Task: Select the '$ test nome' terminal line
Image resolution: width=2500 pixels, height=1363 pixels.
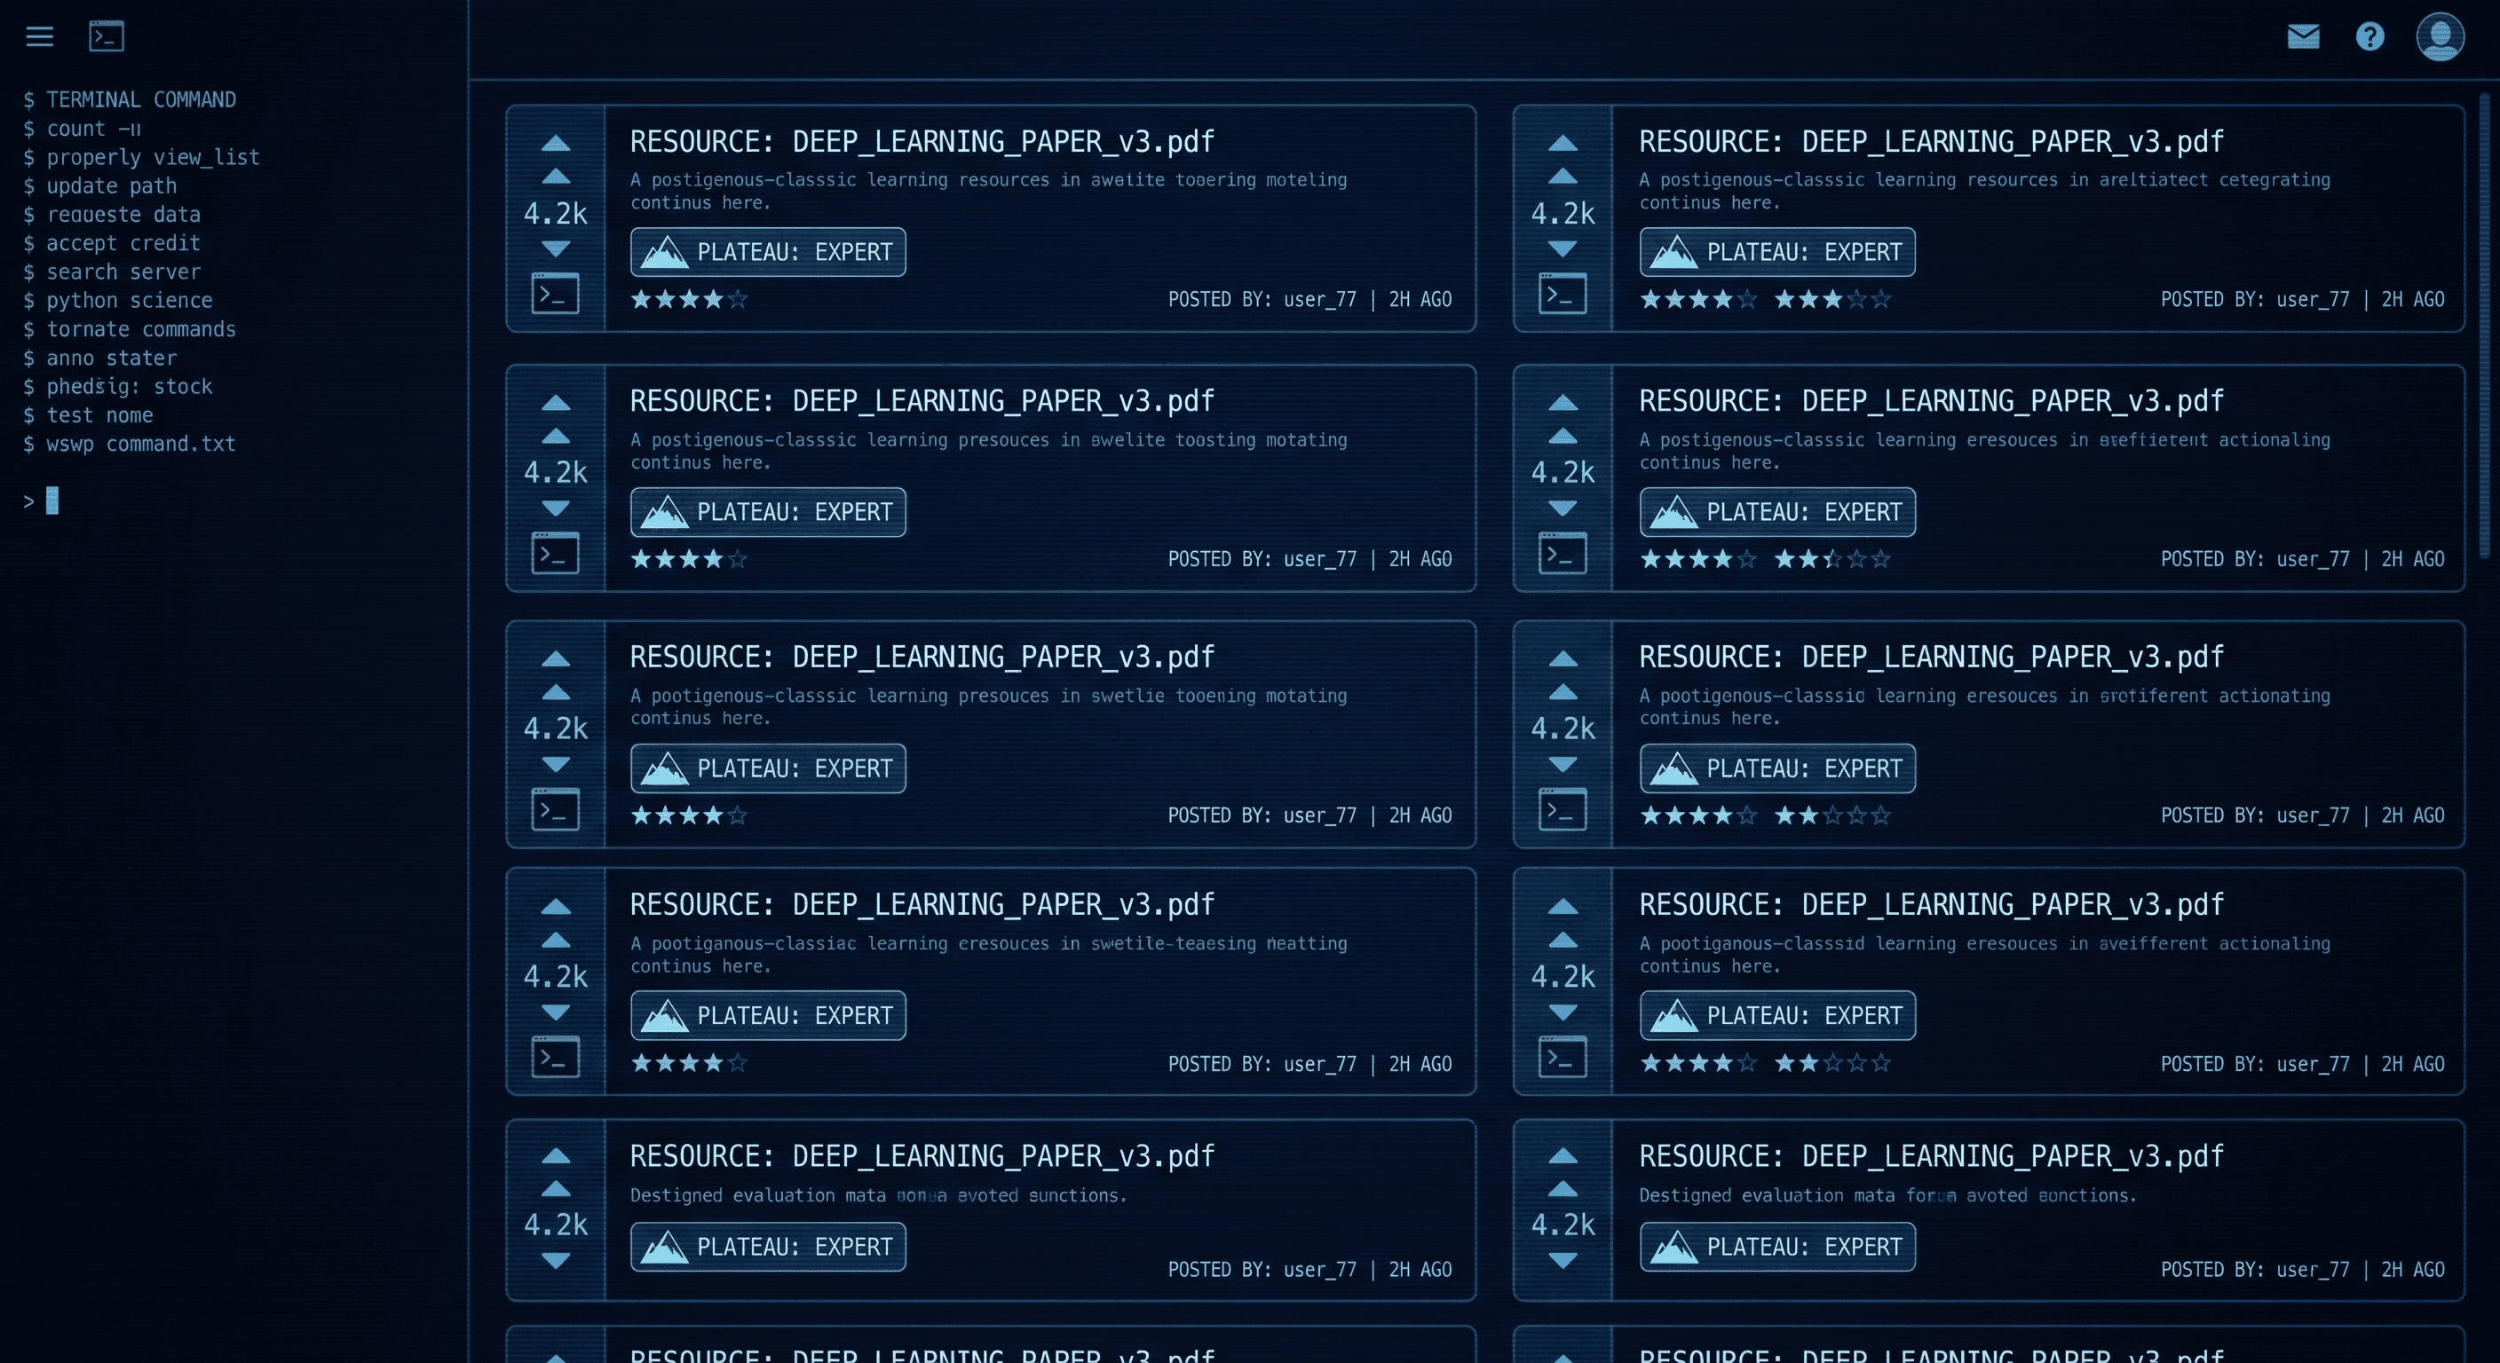Action: pyautogui.click(x=88, y=415)
